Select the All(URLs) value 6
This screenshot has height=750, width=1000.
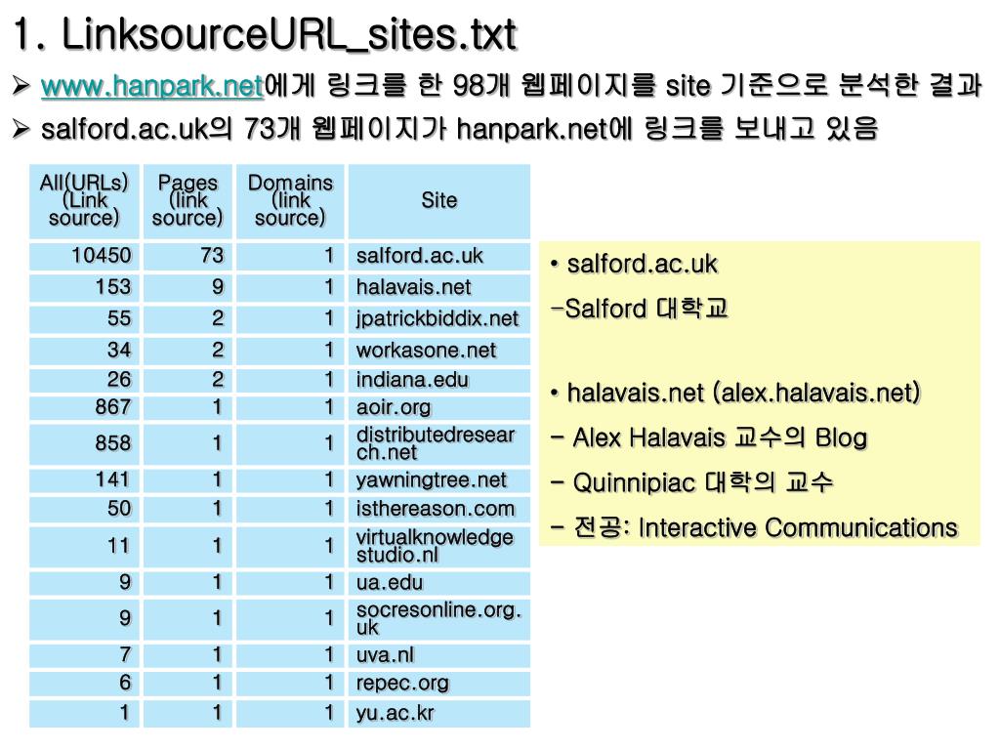pyautogui.click(x=125, y=683)
